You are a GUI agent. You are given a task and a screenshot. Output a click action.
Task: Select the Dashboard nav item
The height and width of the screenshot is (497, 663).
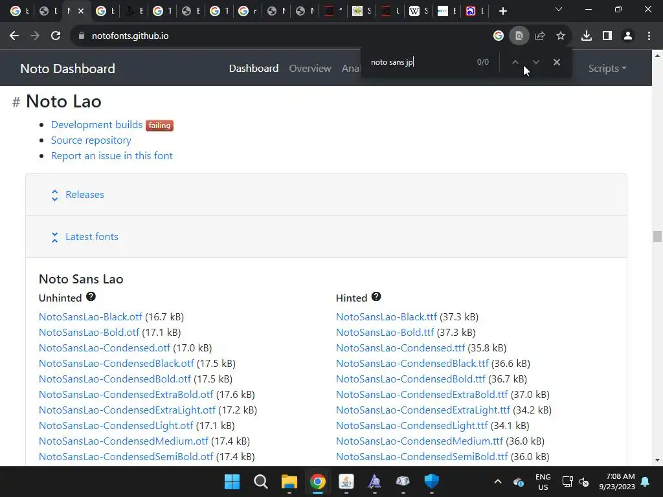(254, 69)
